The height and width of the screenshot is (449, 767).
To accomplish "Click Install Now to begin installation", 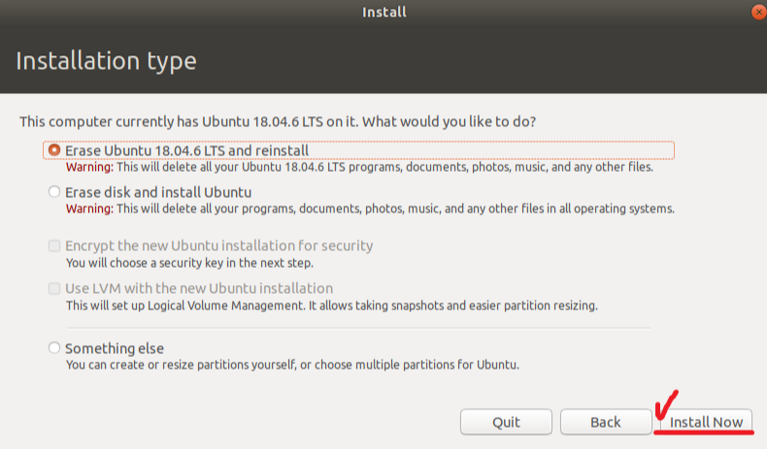I will coord(706,422).
